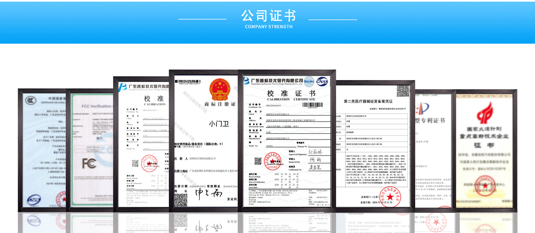This screenshot has height=233, width=535.
Task: Click the CQC logo at the bottom of the CCC certificate
Action: pyautogui.click(x=34, y=200)
